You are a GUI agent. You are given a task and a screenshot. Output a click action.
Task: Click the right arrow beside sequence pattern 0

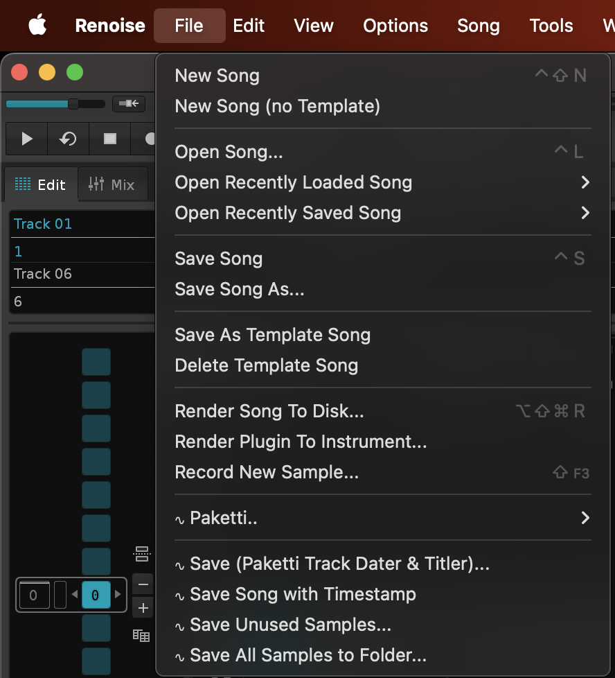pos(118,595)
